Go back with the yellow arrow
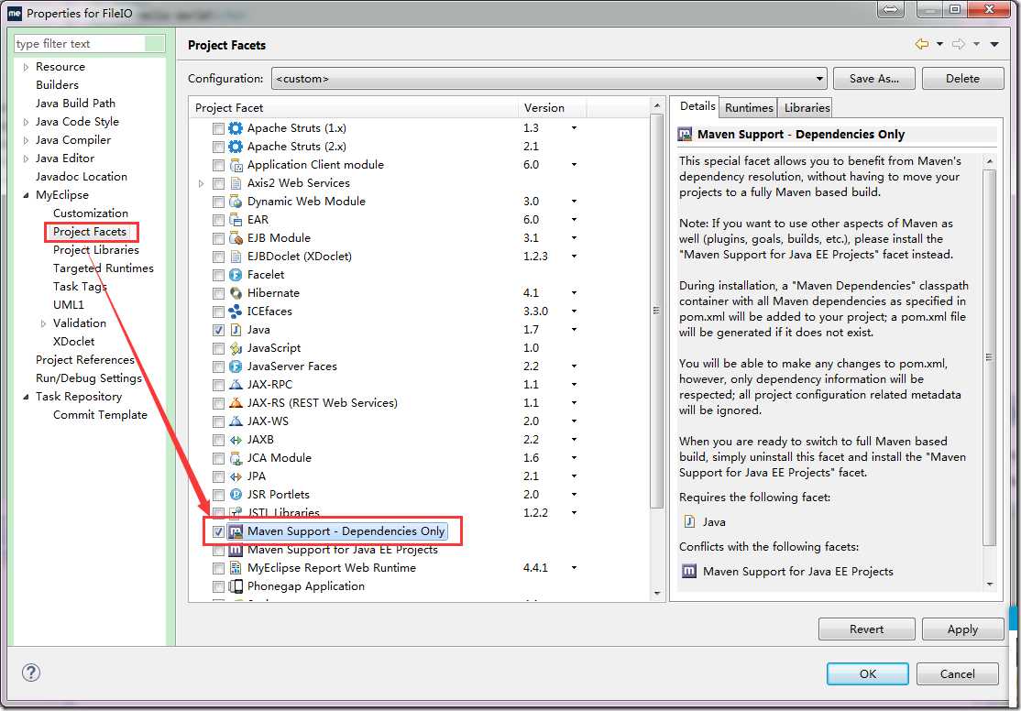The height and width of the screenshot is (711, 1021). click(921, 44)
